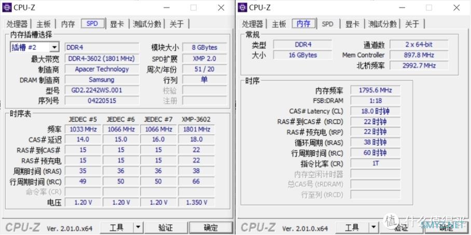471x235 pixels.
Task: Click the 确定 button in left window
Action: pyautogui.click(x=211, y=228)
